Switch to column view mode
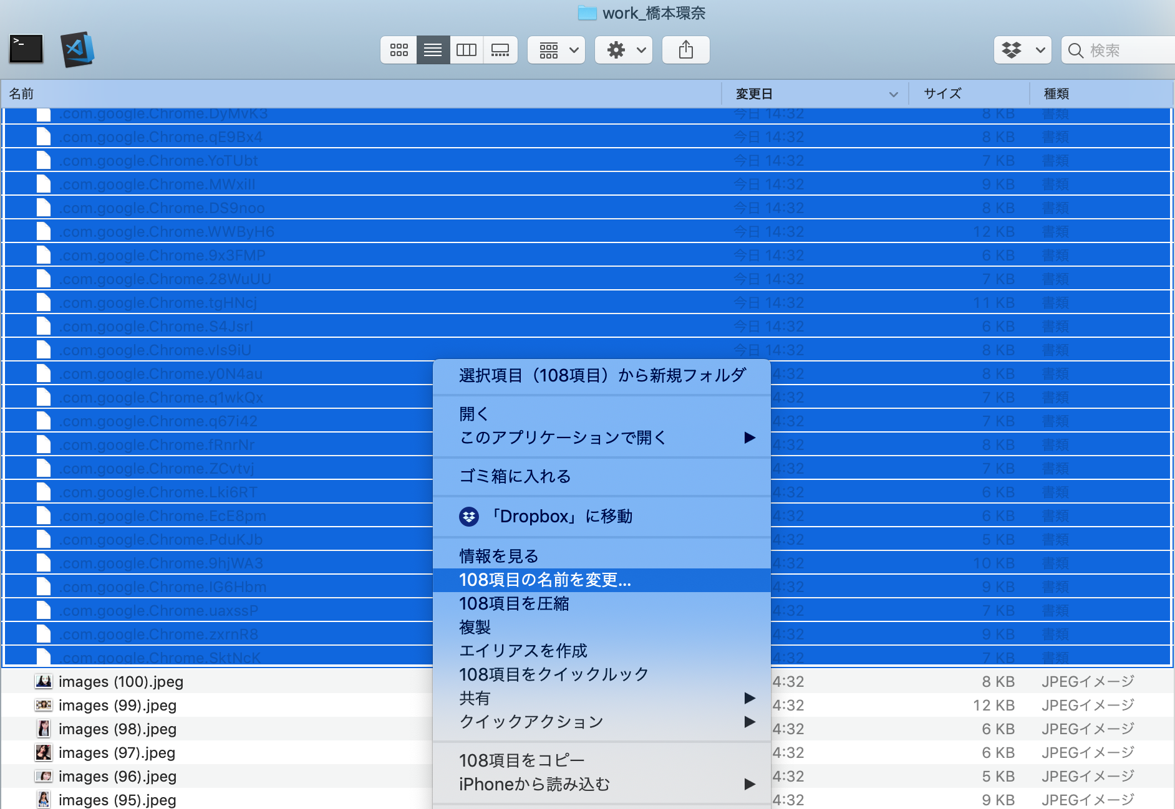 point(467,50)
